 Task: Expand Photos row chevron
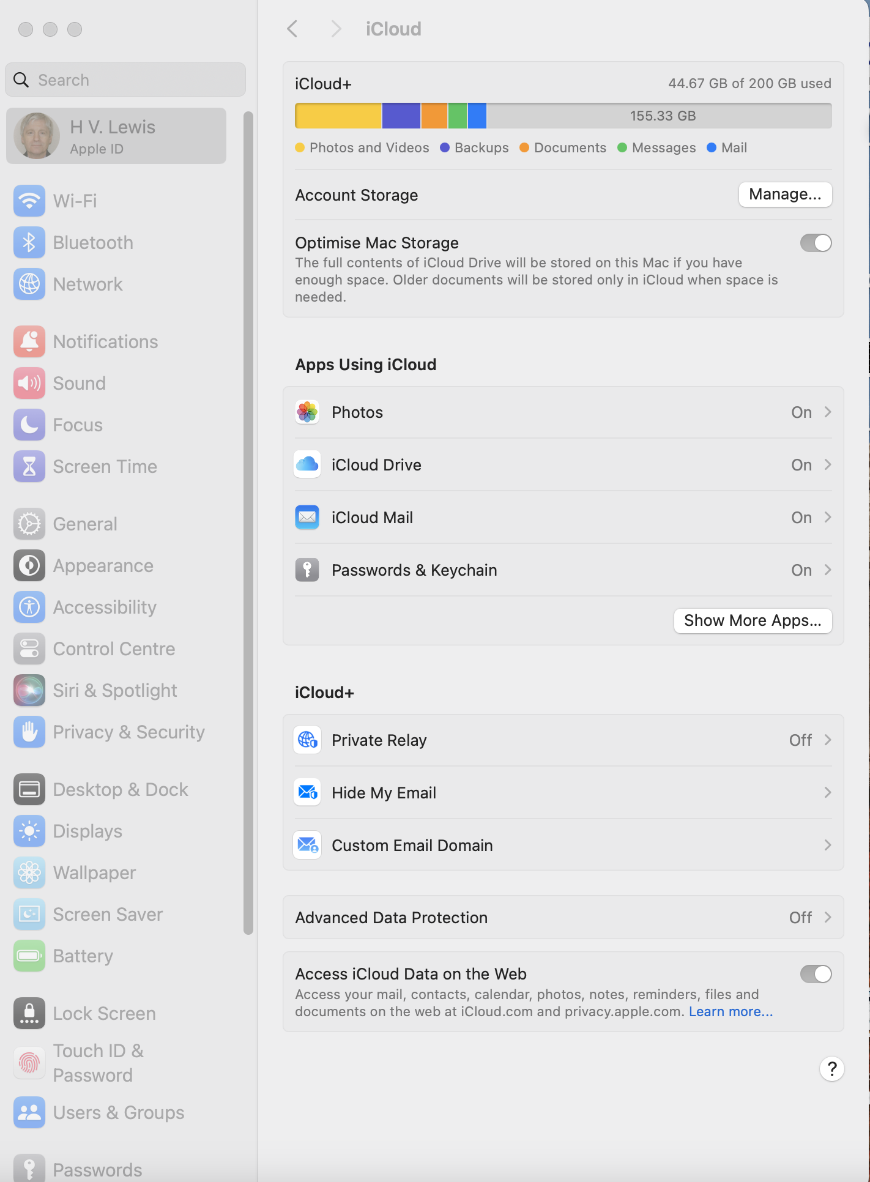pos(828,412)
